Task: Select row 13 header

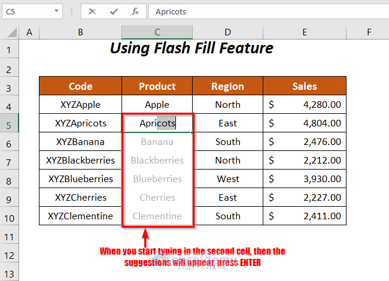Action: (x=9, y=272)
